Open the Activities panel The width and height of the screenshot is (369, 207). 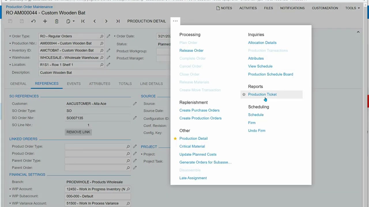tap(248, 8)
